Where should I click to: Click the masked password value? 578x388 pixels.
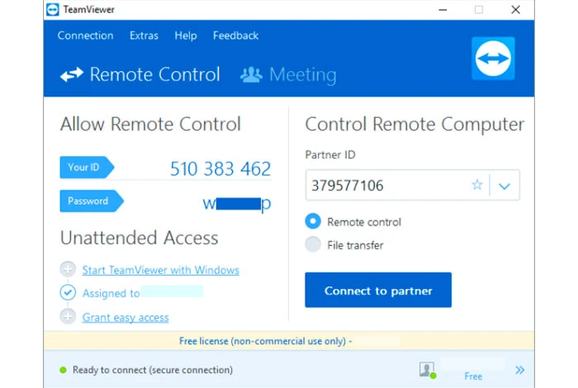(x=237, y=203)
